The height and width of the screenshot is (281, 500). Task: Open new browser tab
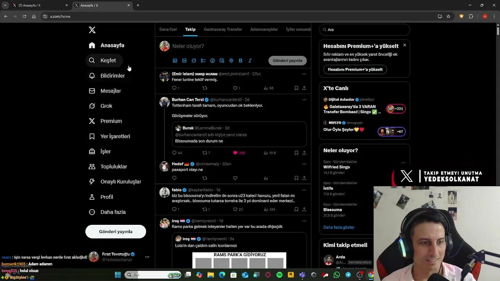click(138, 5)
